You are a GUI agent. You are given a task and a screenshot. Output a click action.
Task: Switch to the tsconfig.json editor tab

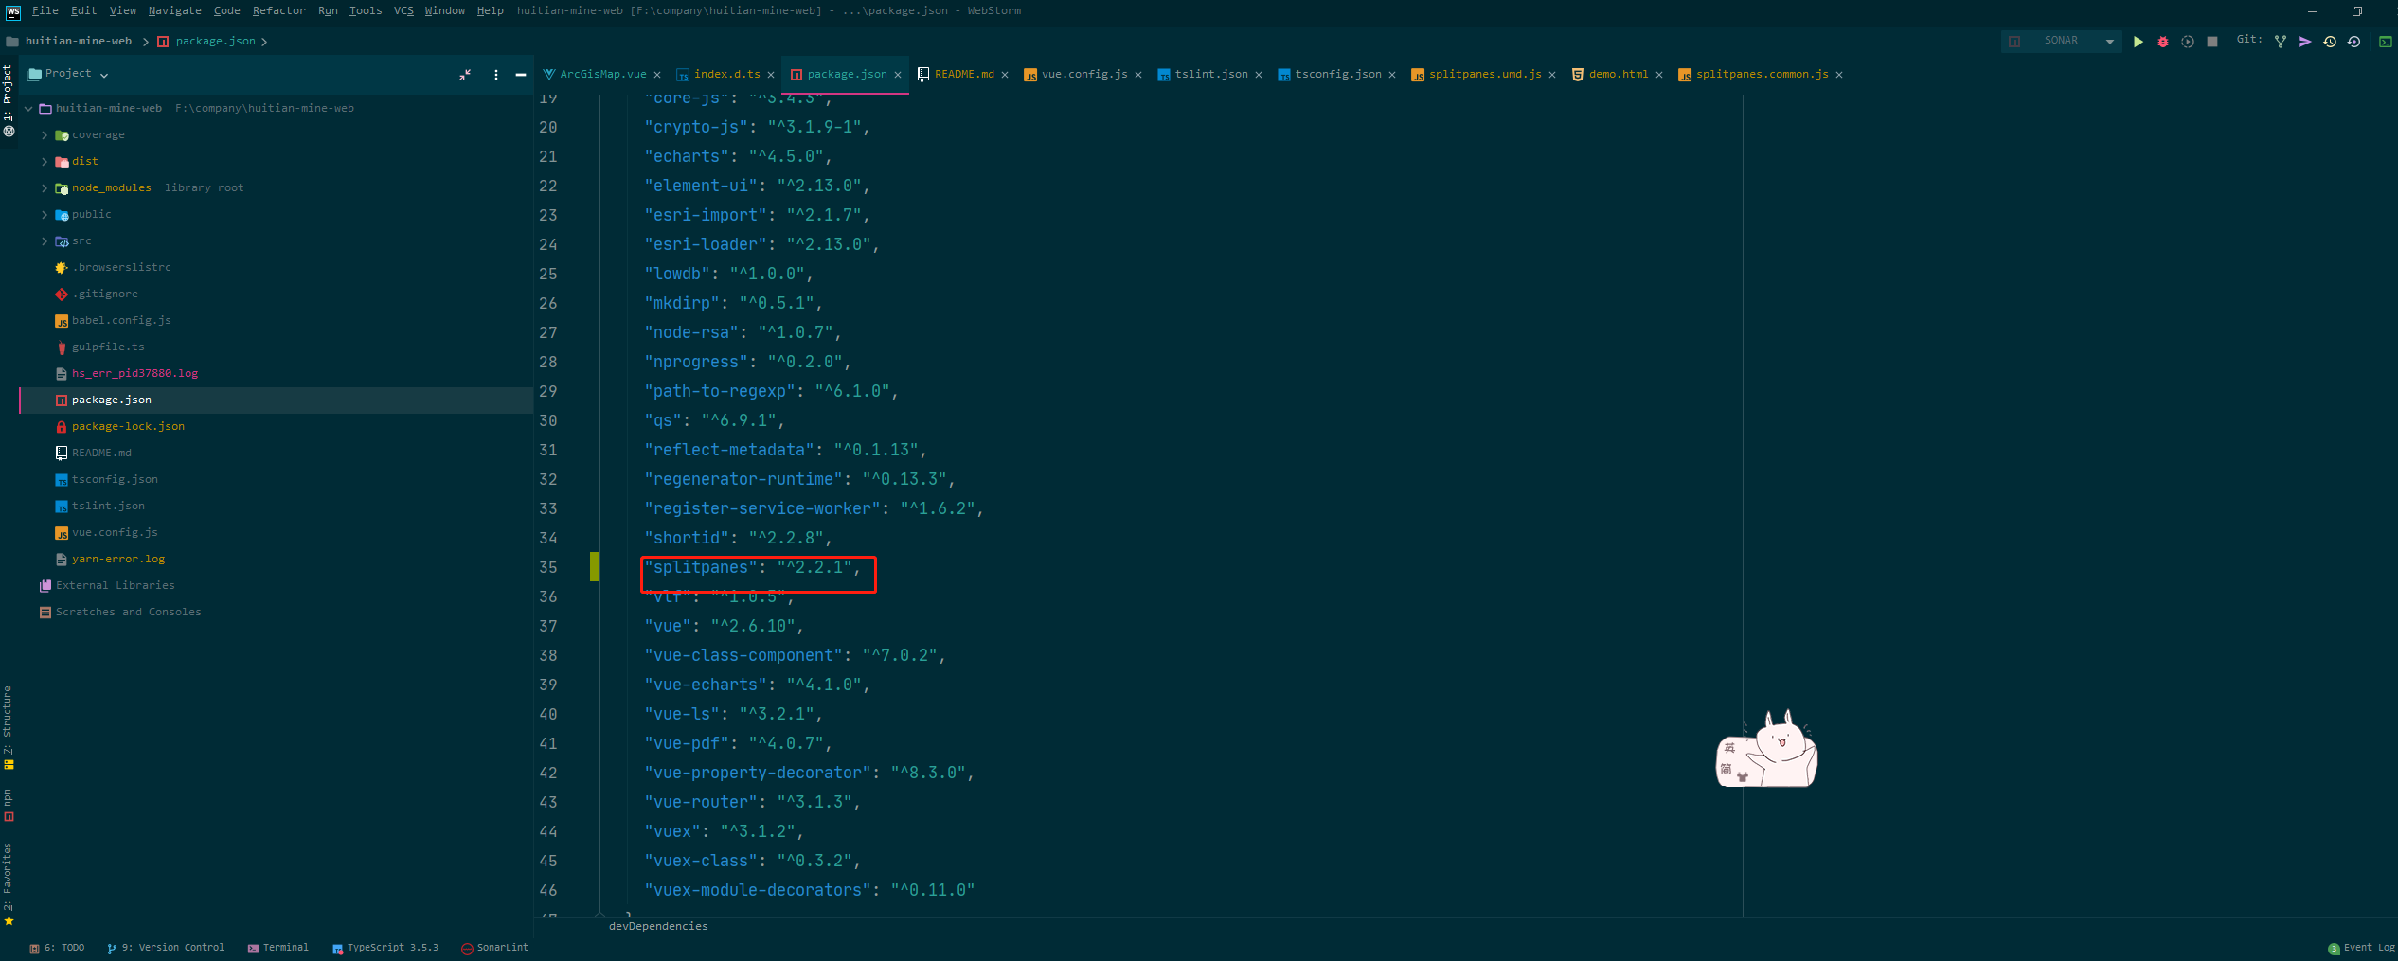(x=1337, y=75)
